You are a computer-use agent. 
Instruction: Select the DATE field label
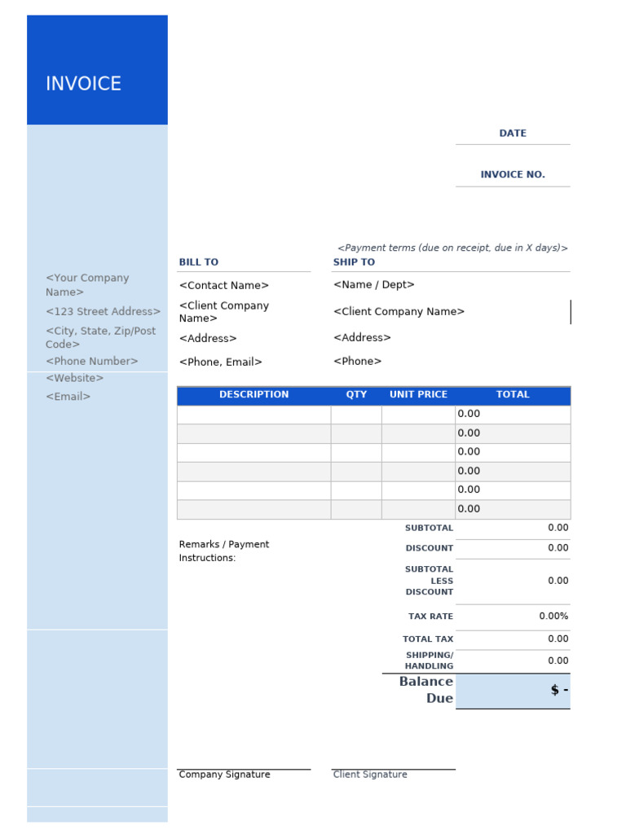coord(513,133)
